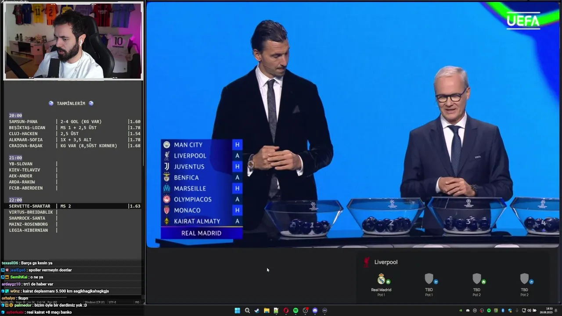This screenshot has height=316, width=562.
Task: Click the UEFA logo on the broadcast
Action: (x=523, y=21)
